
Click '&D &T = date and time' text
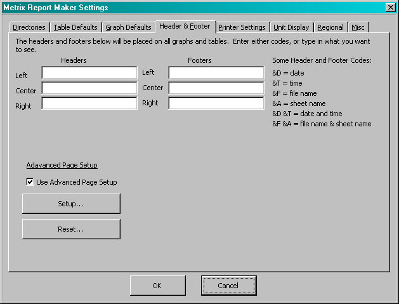[x=307, y=114]
